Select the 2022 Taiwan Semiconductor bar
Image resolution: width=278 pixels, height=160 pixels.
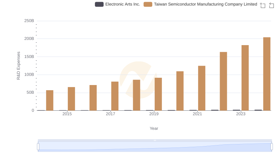pos(223,81)
